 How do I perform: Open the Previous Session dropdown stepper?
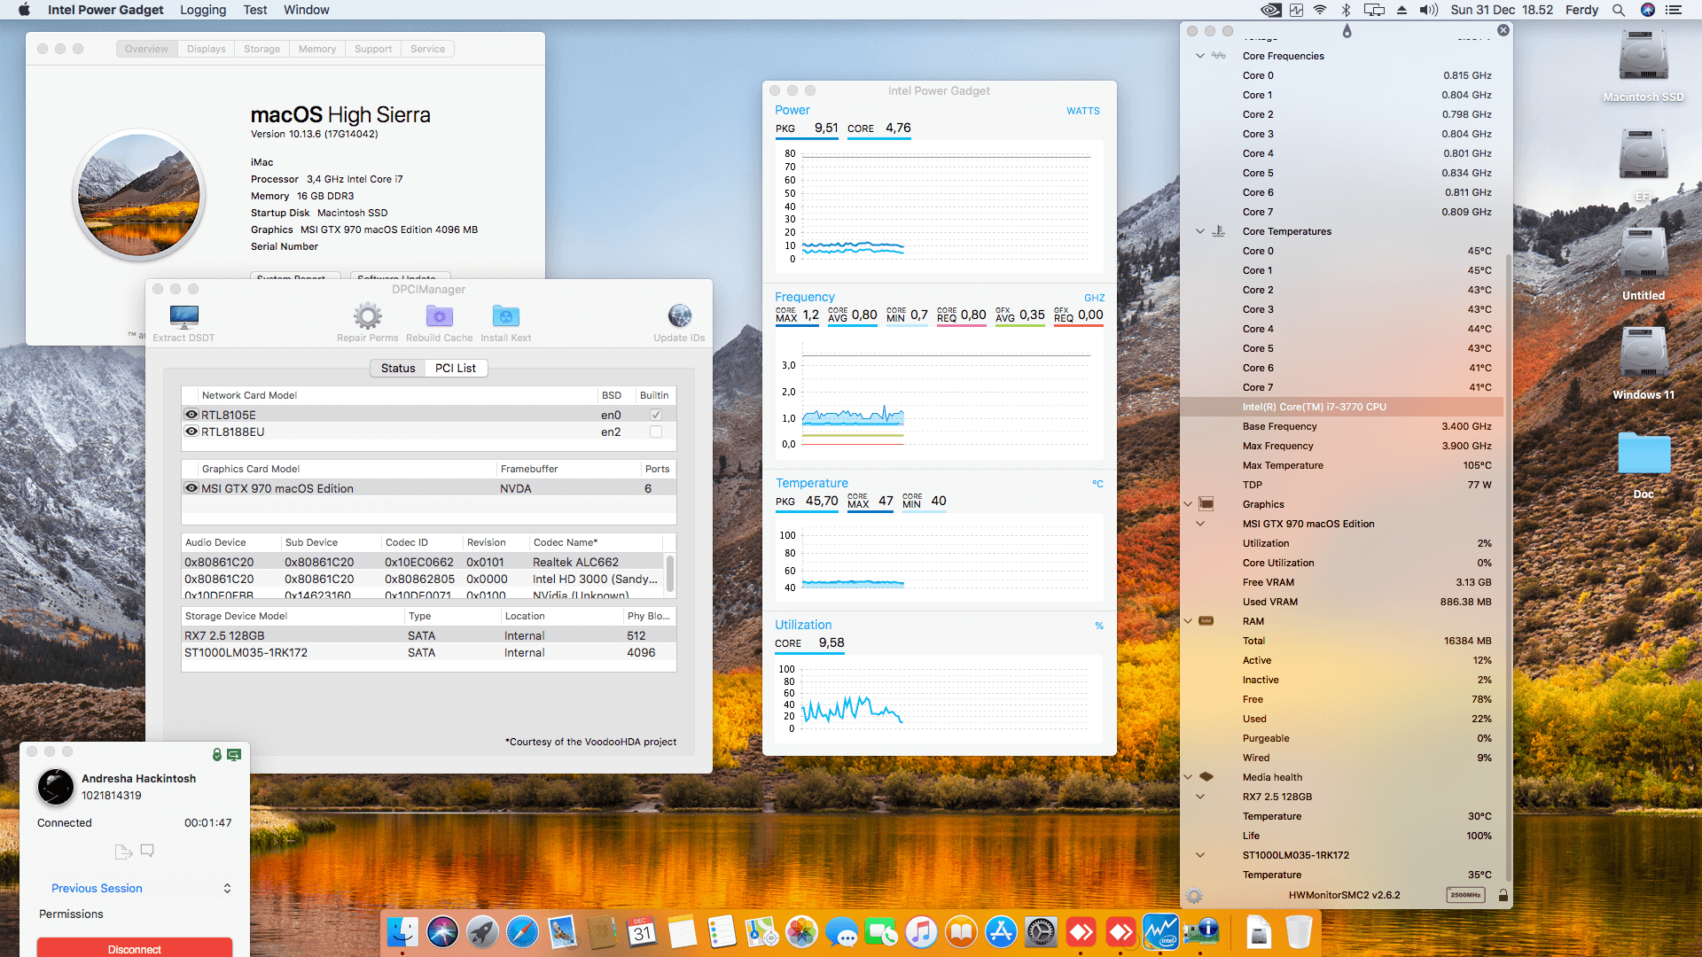(x=227, y=889)
